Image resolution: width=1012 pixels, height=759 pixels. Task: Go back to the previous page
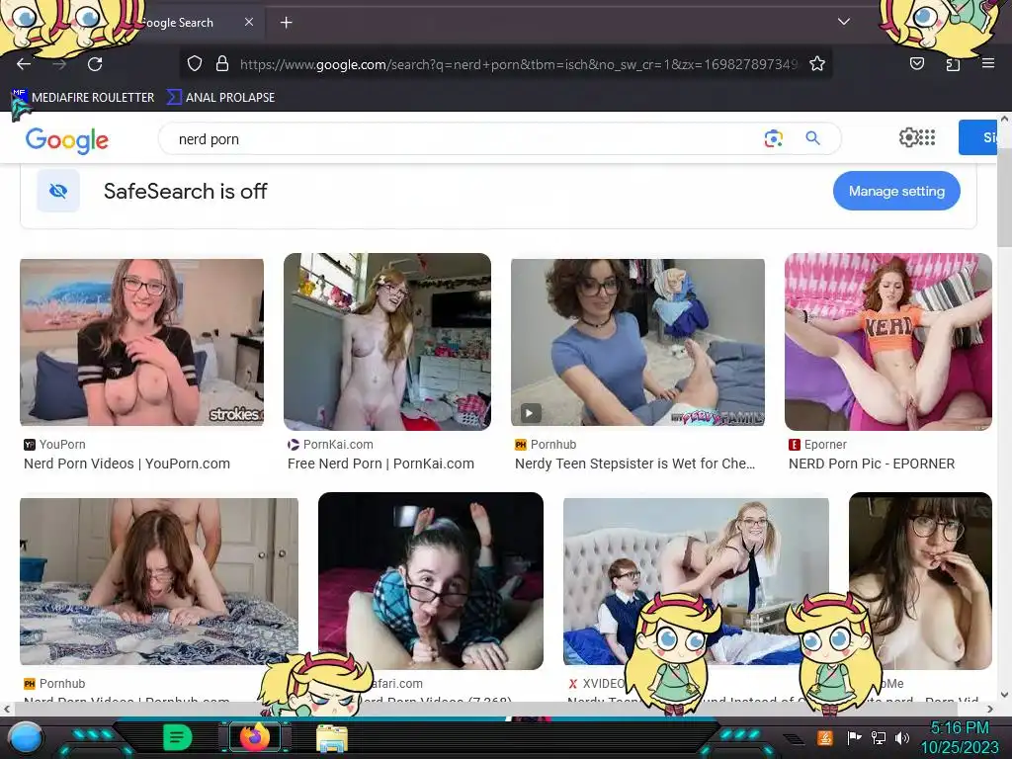pos(24,64)
